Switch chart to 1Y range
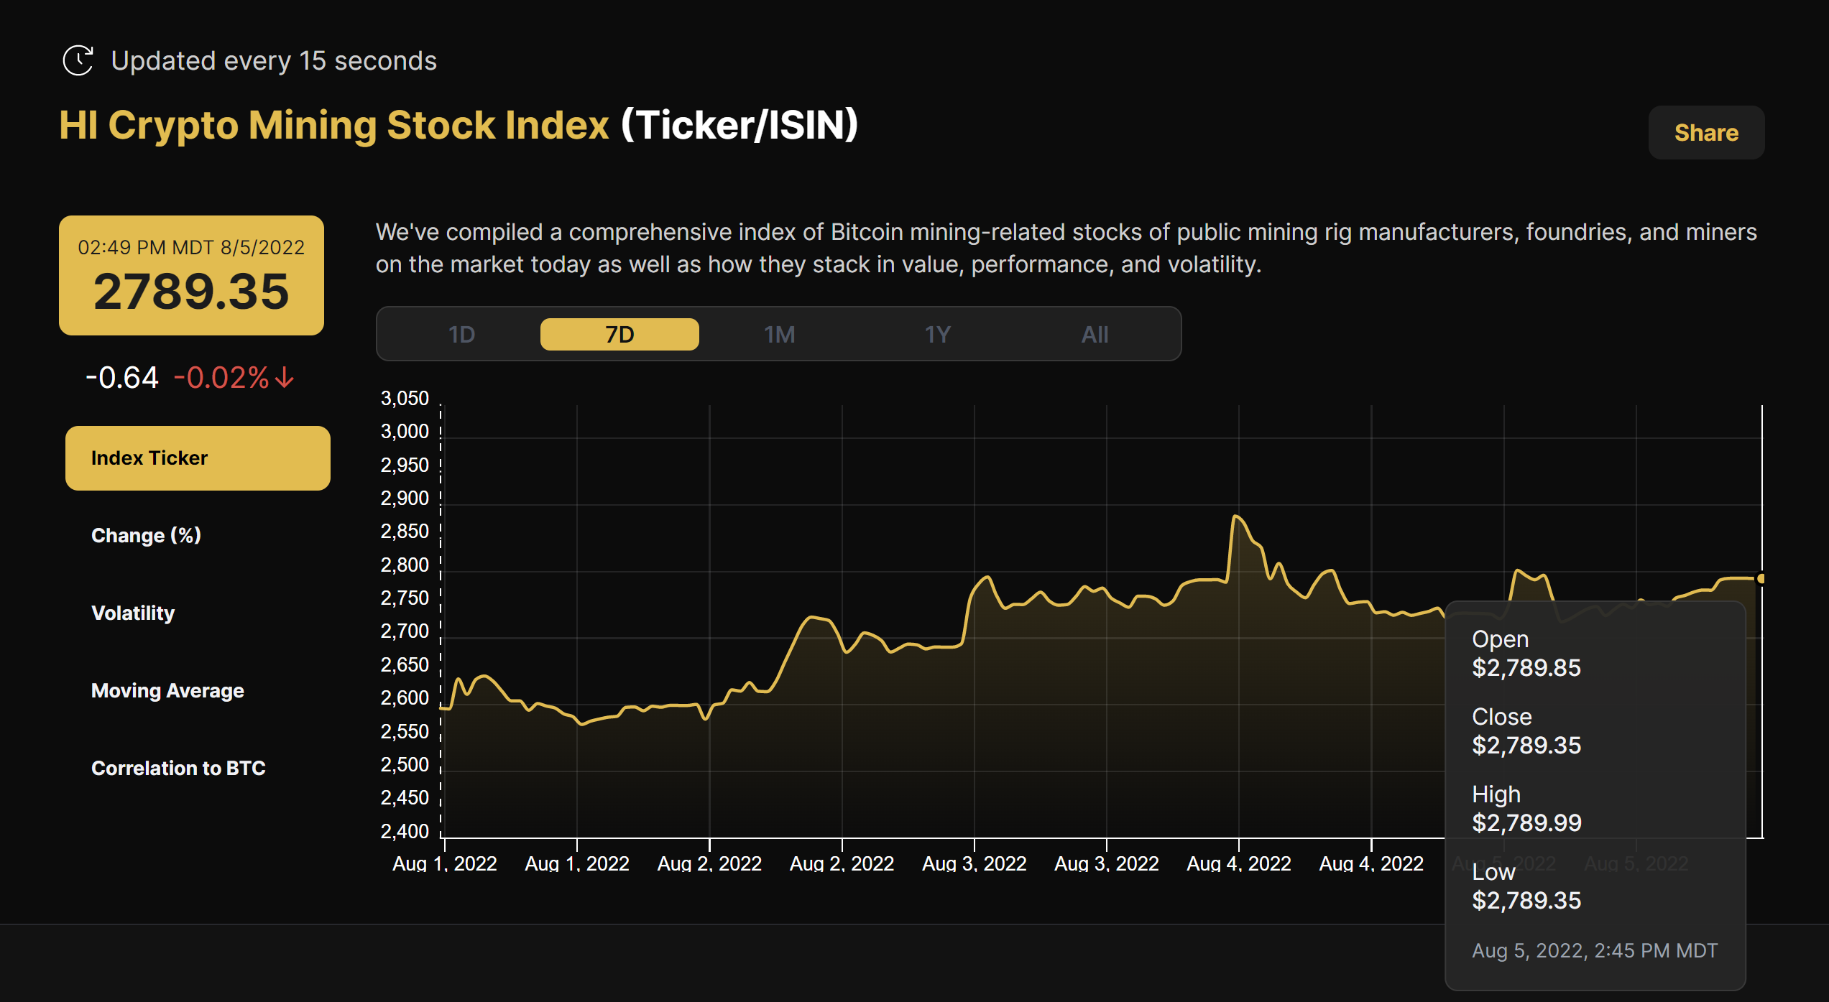The height and width of the screenshot is (1002, 1829). [x=937, y=335]
